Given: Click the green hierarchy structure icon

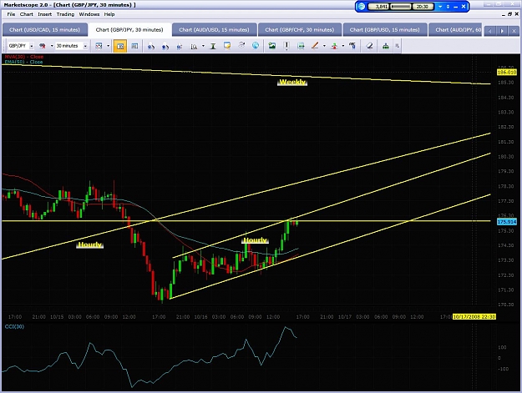Looking at the screenshot, I should [386, 46].
